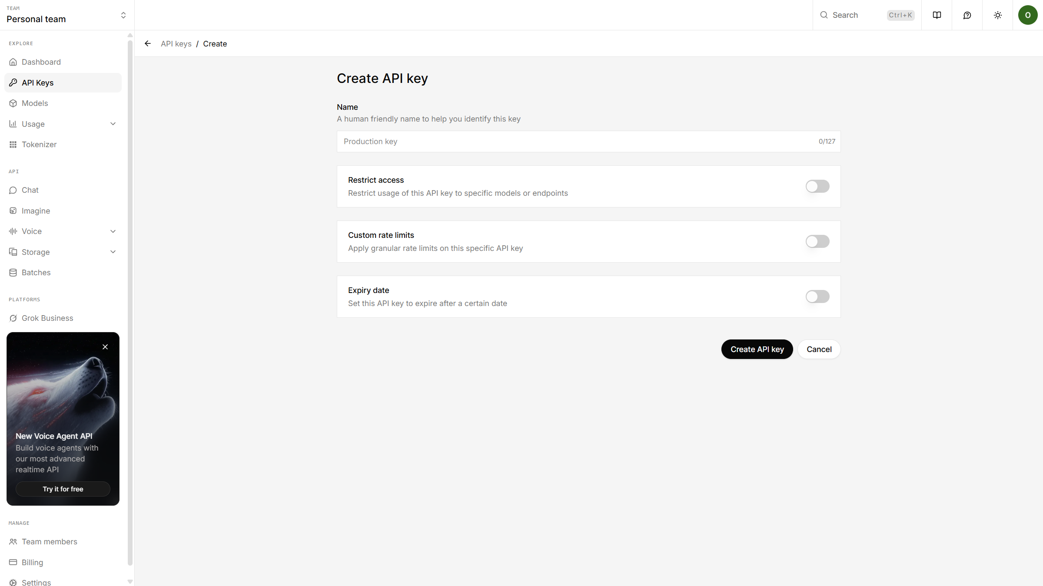Open the Tokenizer tool
The width and height of the screenshot is (1043, 586).
39,144
